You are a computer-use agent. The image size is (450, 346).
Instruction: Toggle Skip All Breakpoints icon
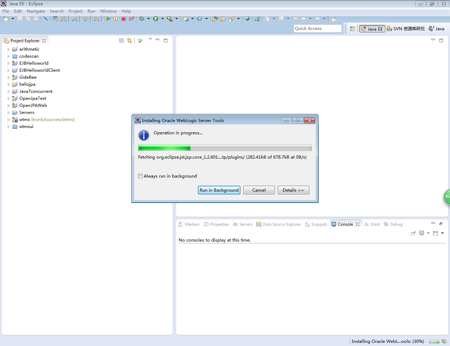pyautogui.click(x=46, y=19)
